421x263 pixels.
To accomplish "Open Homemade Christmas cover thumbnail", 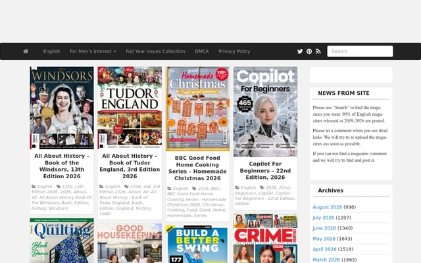I will [x=197, y=109].
